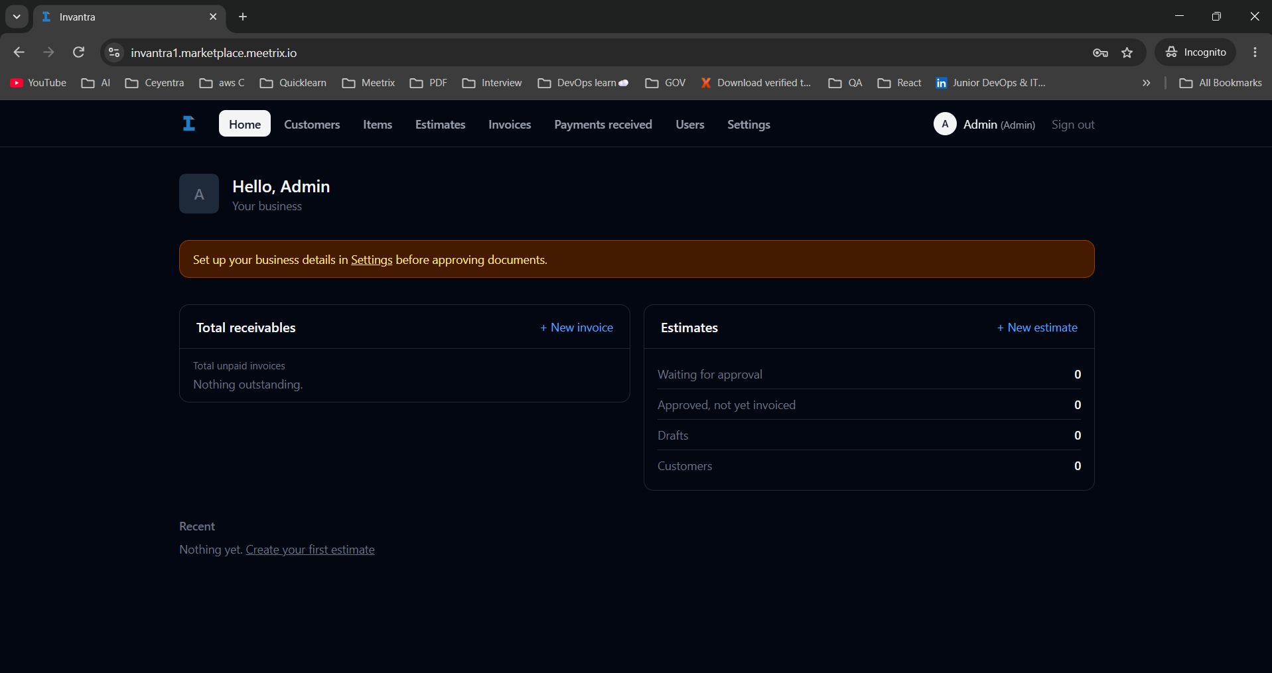
Task: Click the browser back arrow
Action: 19,52
